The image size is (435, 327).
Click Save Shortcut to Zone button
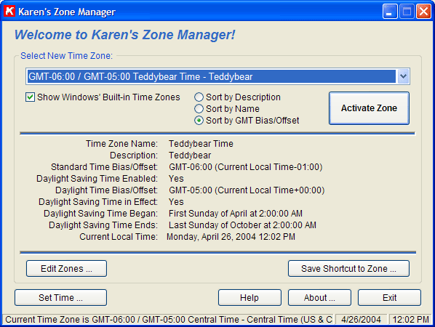[348, 268]
